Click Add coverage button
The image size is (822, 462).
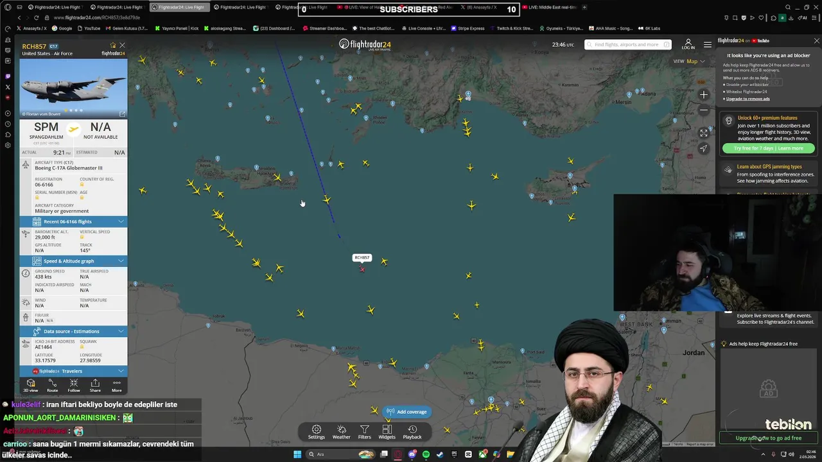coord(407,412)
